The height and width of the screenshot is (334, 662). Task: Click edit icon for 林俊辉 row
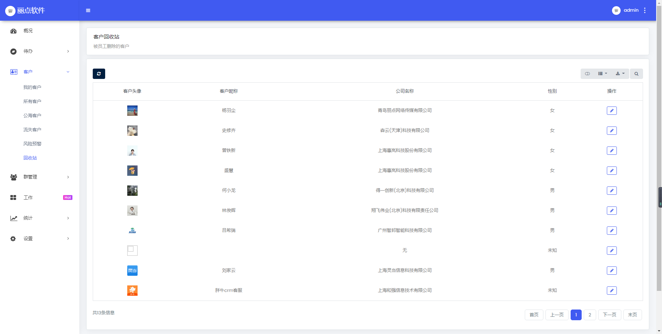(x=612, y=211)
